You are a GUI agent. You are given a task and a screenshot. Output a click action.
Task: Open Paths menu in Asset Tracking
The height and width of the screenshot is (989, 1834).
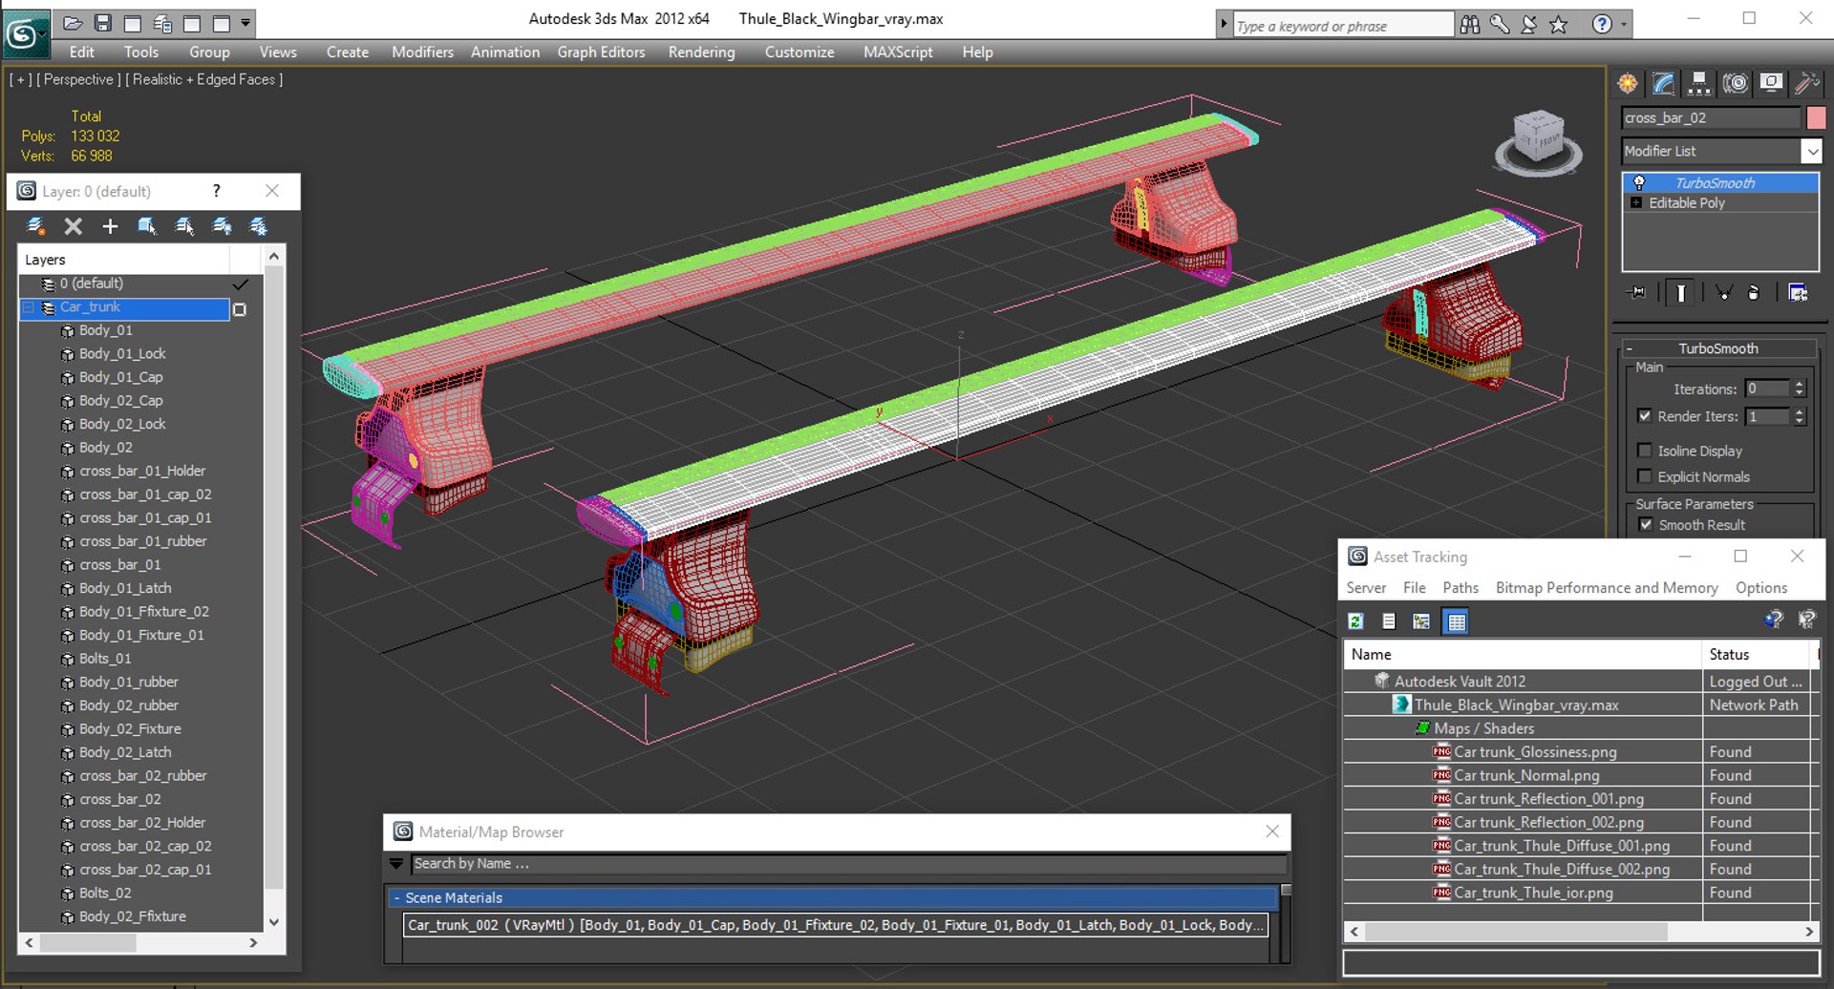click(1461, 588)
